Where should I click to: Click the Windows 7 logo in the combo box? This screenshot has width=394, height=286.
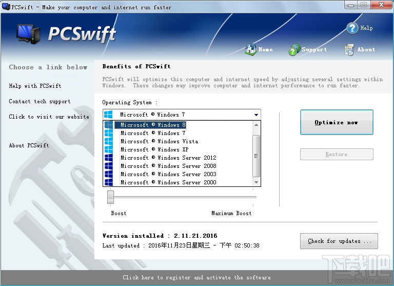tap(108, 115)
